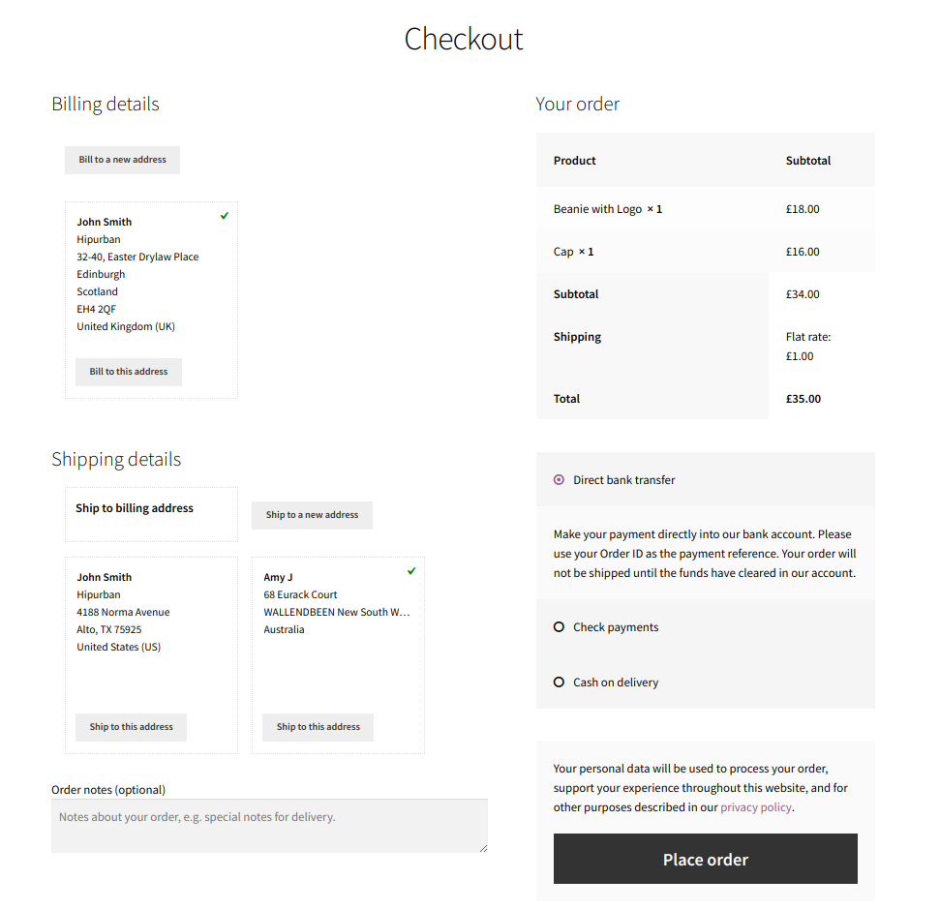Open the Bill to a new address form
Image resolution: width=940 pixels, height=910 pixels.
(122, 160)
